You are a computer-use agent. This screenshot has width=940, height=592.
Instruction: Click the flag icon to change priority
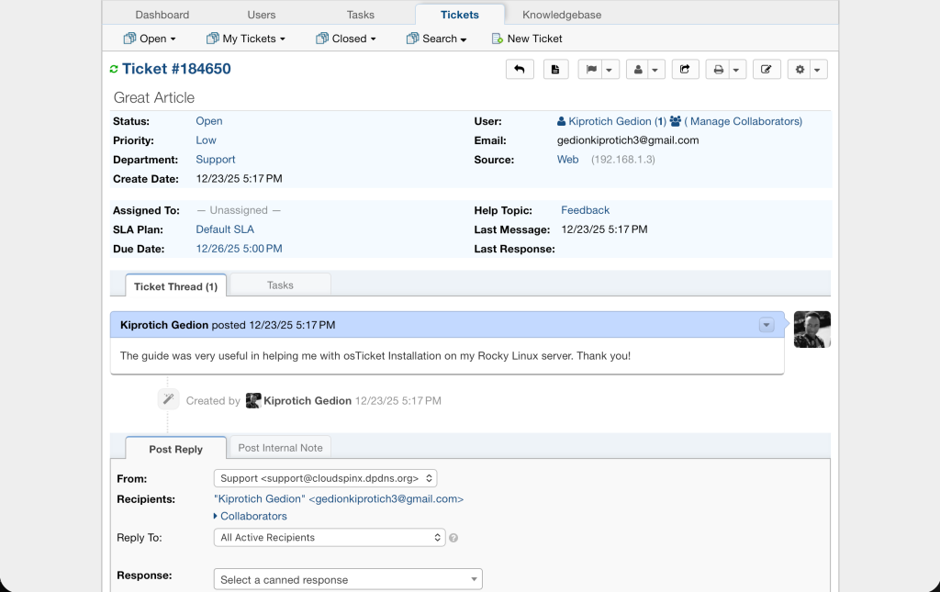pos(593,69)
